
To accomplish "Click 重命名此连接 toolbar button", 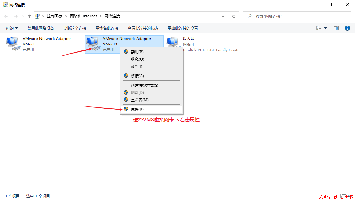I will click(x=107, y=28).
